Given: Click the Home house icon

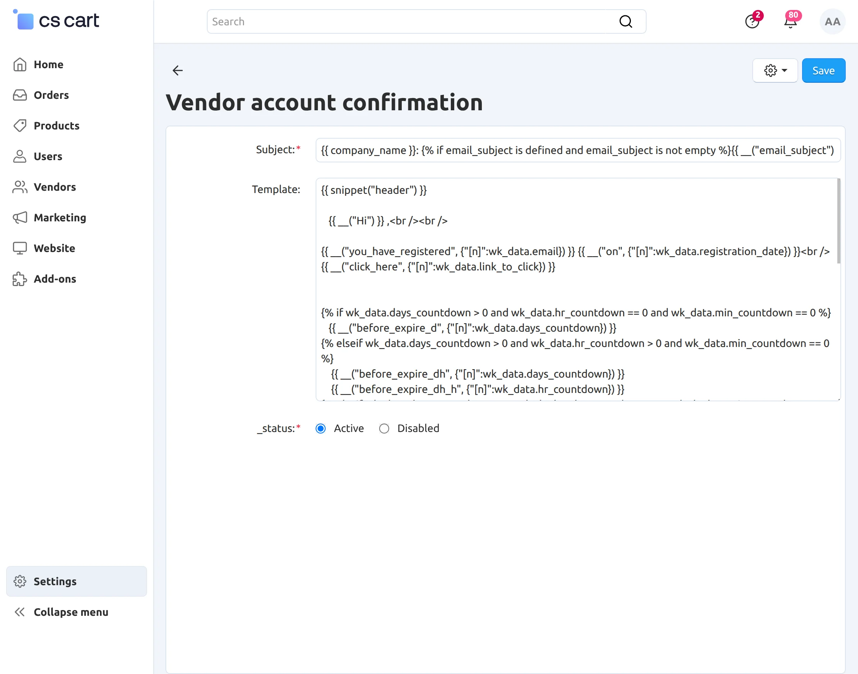Looking at the screenshot, I should 20,64.
